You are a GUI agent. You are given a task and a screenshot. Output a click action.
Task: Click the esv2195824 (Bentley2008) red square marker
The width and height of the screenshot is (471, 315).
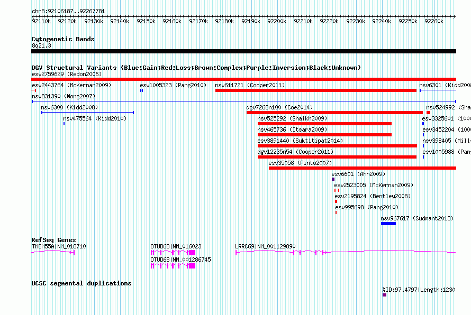pyautogui.click(x=336, y=201)
